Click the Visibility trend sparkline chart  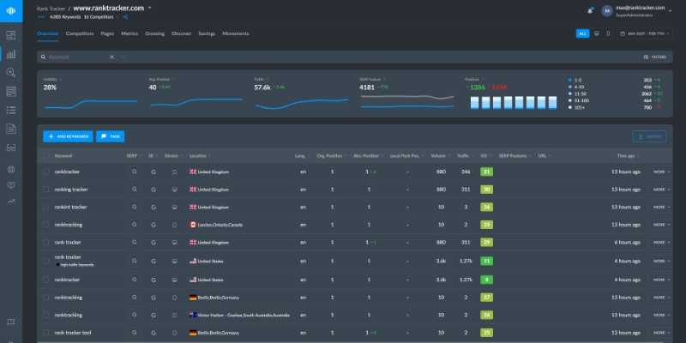pos(91,104)
